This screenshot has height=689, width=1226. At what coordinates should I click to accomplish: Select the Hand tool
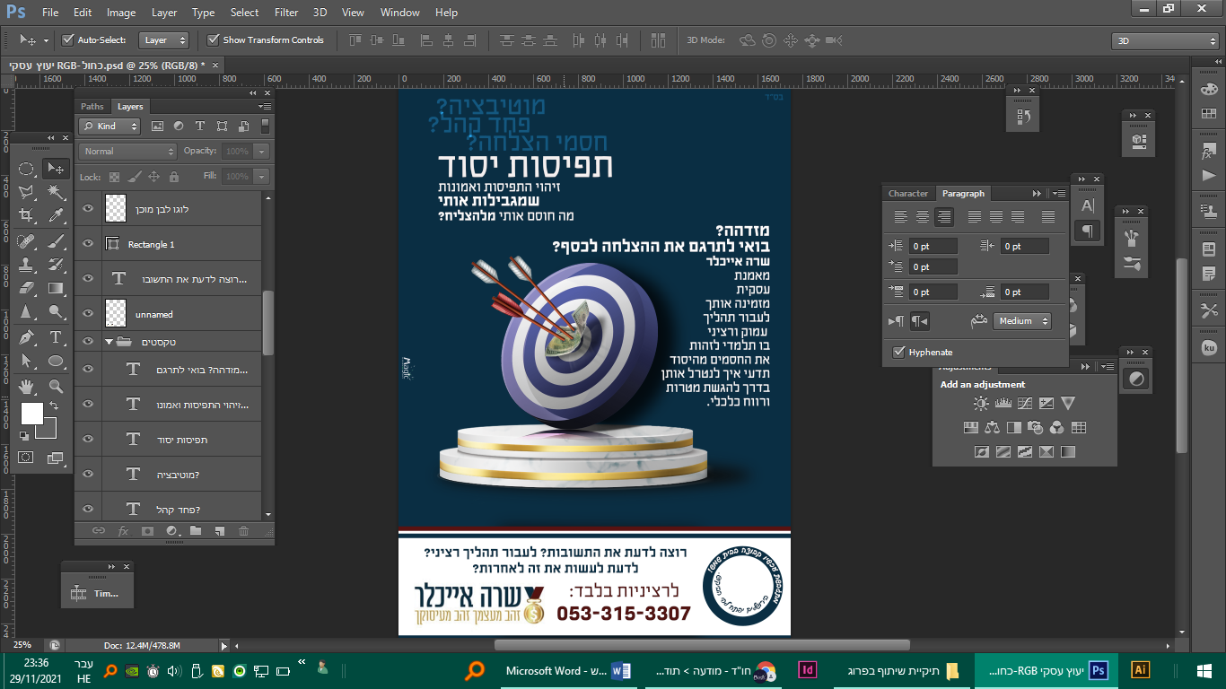27,386
